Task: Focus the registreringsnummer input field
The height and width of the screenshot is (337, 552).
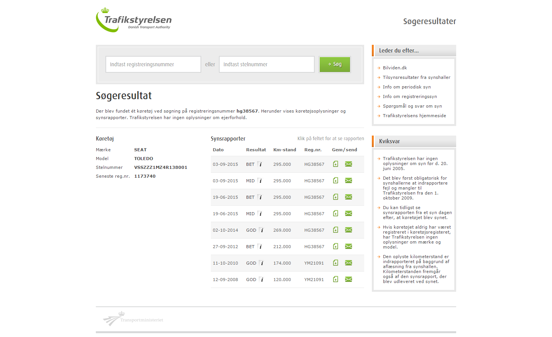Action: pyautogui.click(x=153, y=64)
